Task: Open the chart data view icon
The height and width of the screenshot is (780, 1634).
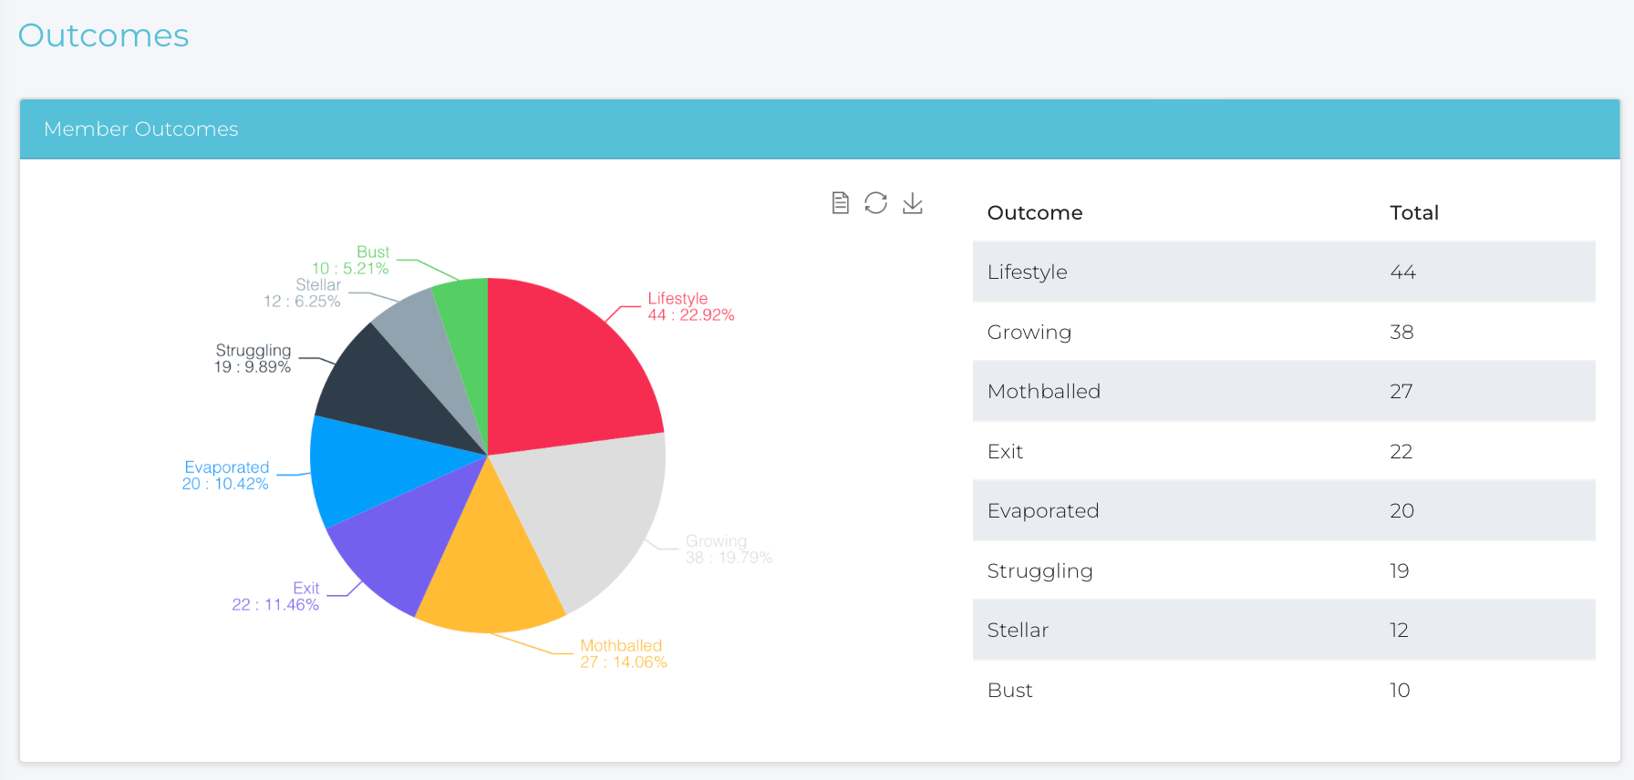Action: pos(840,202)
